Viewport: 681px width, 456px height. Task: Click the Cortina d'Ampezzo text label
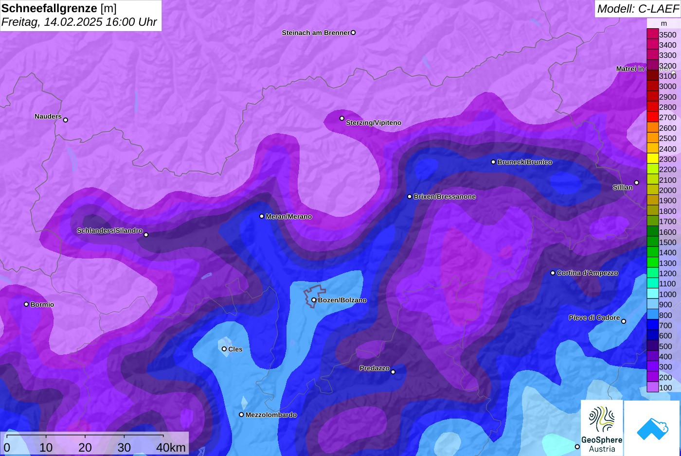(x=588, y=273)
